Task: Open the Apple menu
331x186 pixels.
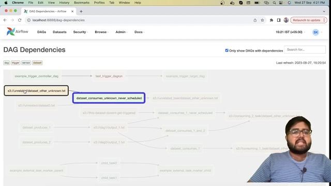Action: (x=6, y=3)
